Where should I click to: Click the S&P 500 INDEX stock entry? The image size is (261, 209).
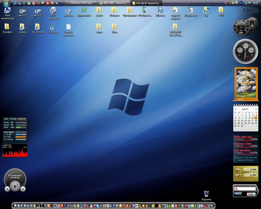246,152
